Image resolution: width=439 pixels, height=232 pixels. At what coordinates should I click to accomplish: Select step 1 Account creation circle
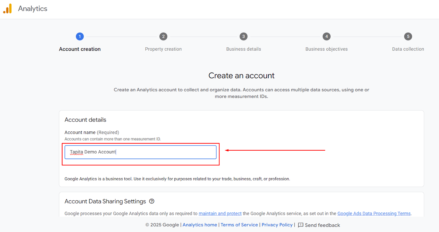point(80,36)
